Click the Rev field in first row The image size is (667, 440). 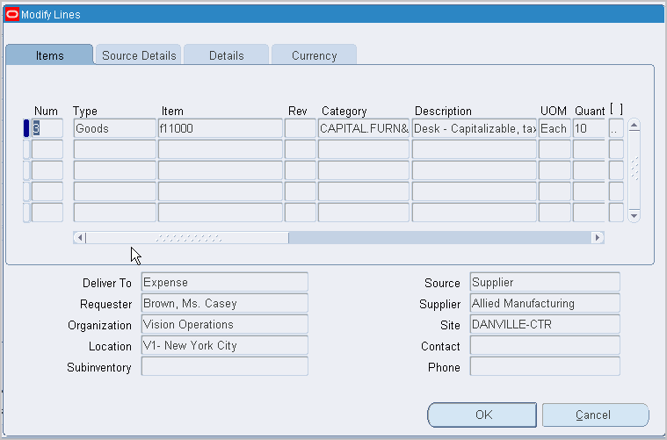click(x=301, y=128)
